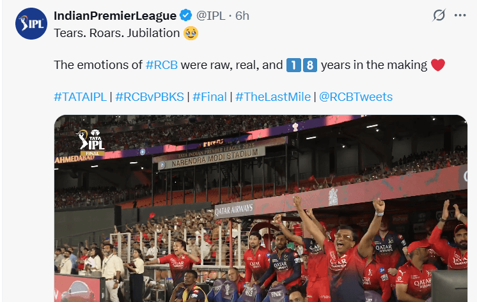Click the blue verified badge
Viewport: 477px width, 302px height.
185,15
